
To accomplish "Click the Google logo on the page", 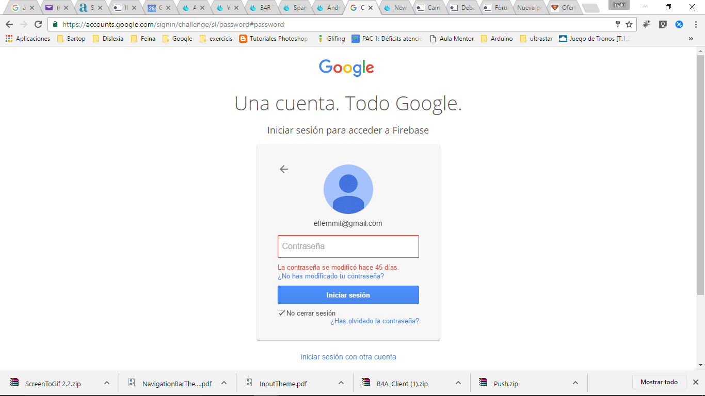I will [x=346, y=68].
